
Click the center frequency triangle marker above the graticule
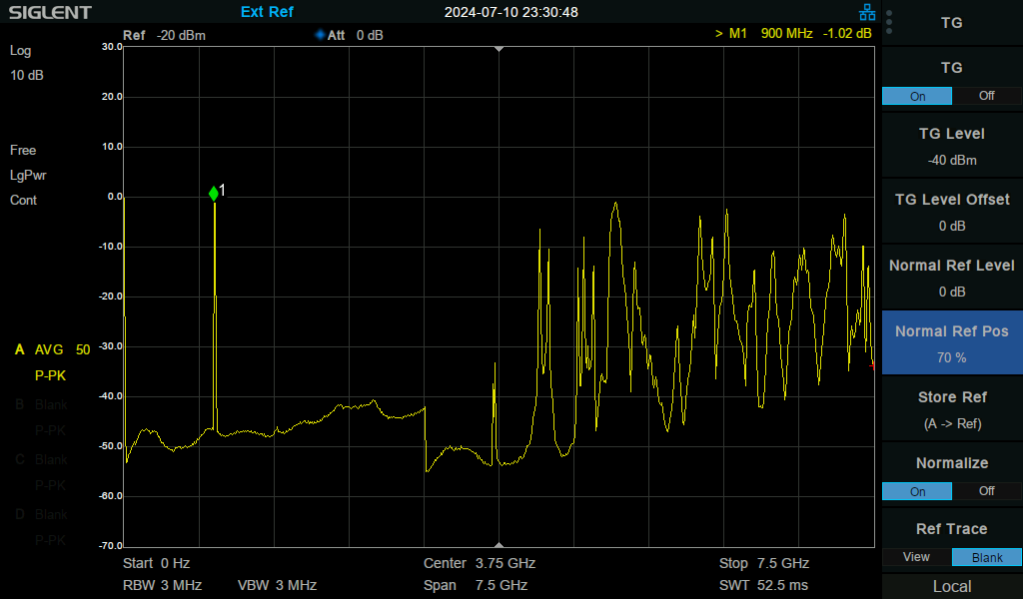tap(498, 48)
